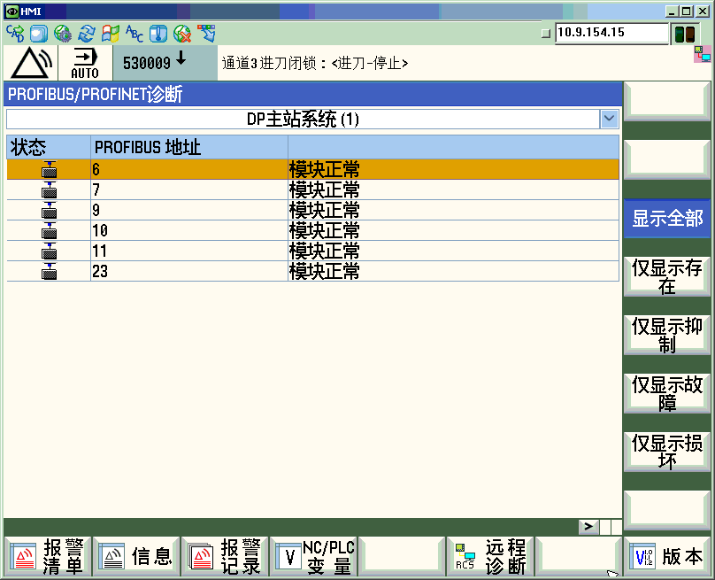Click the module status icon for address 7
This screenshot has height=580, width=715.
[x=50, y=189]
